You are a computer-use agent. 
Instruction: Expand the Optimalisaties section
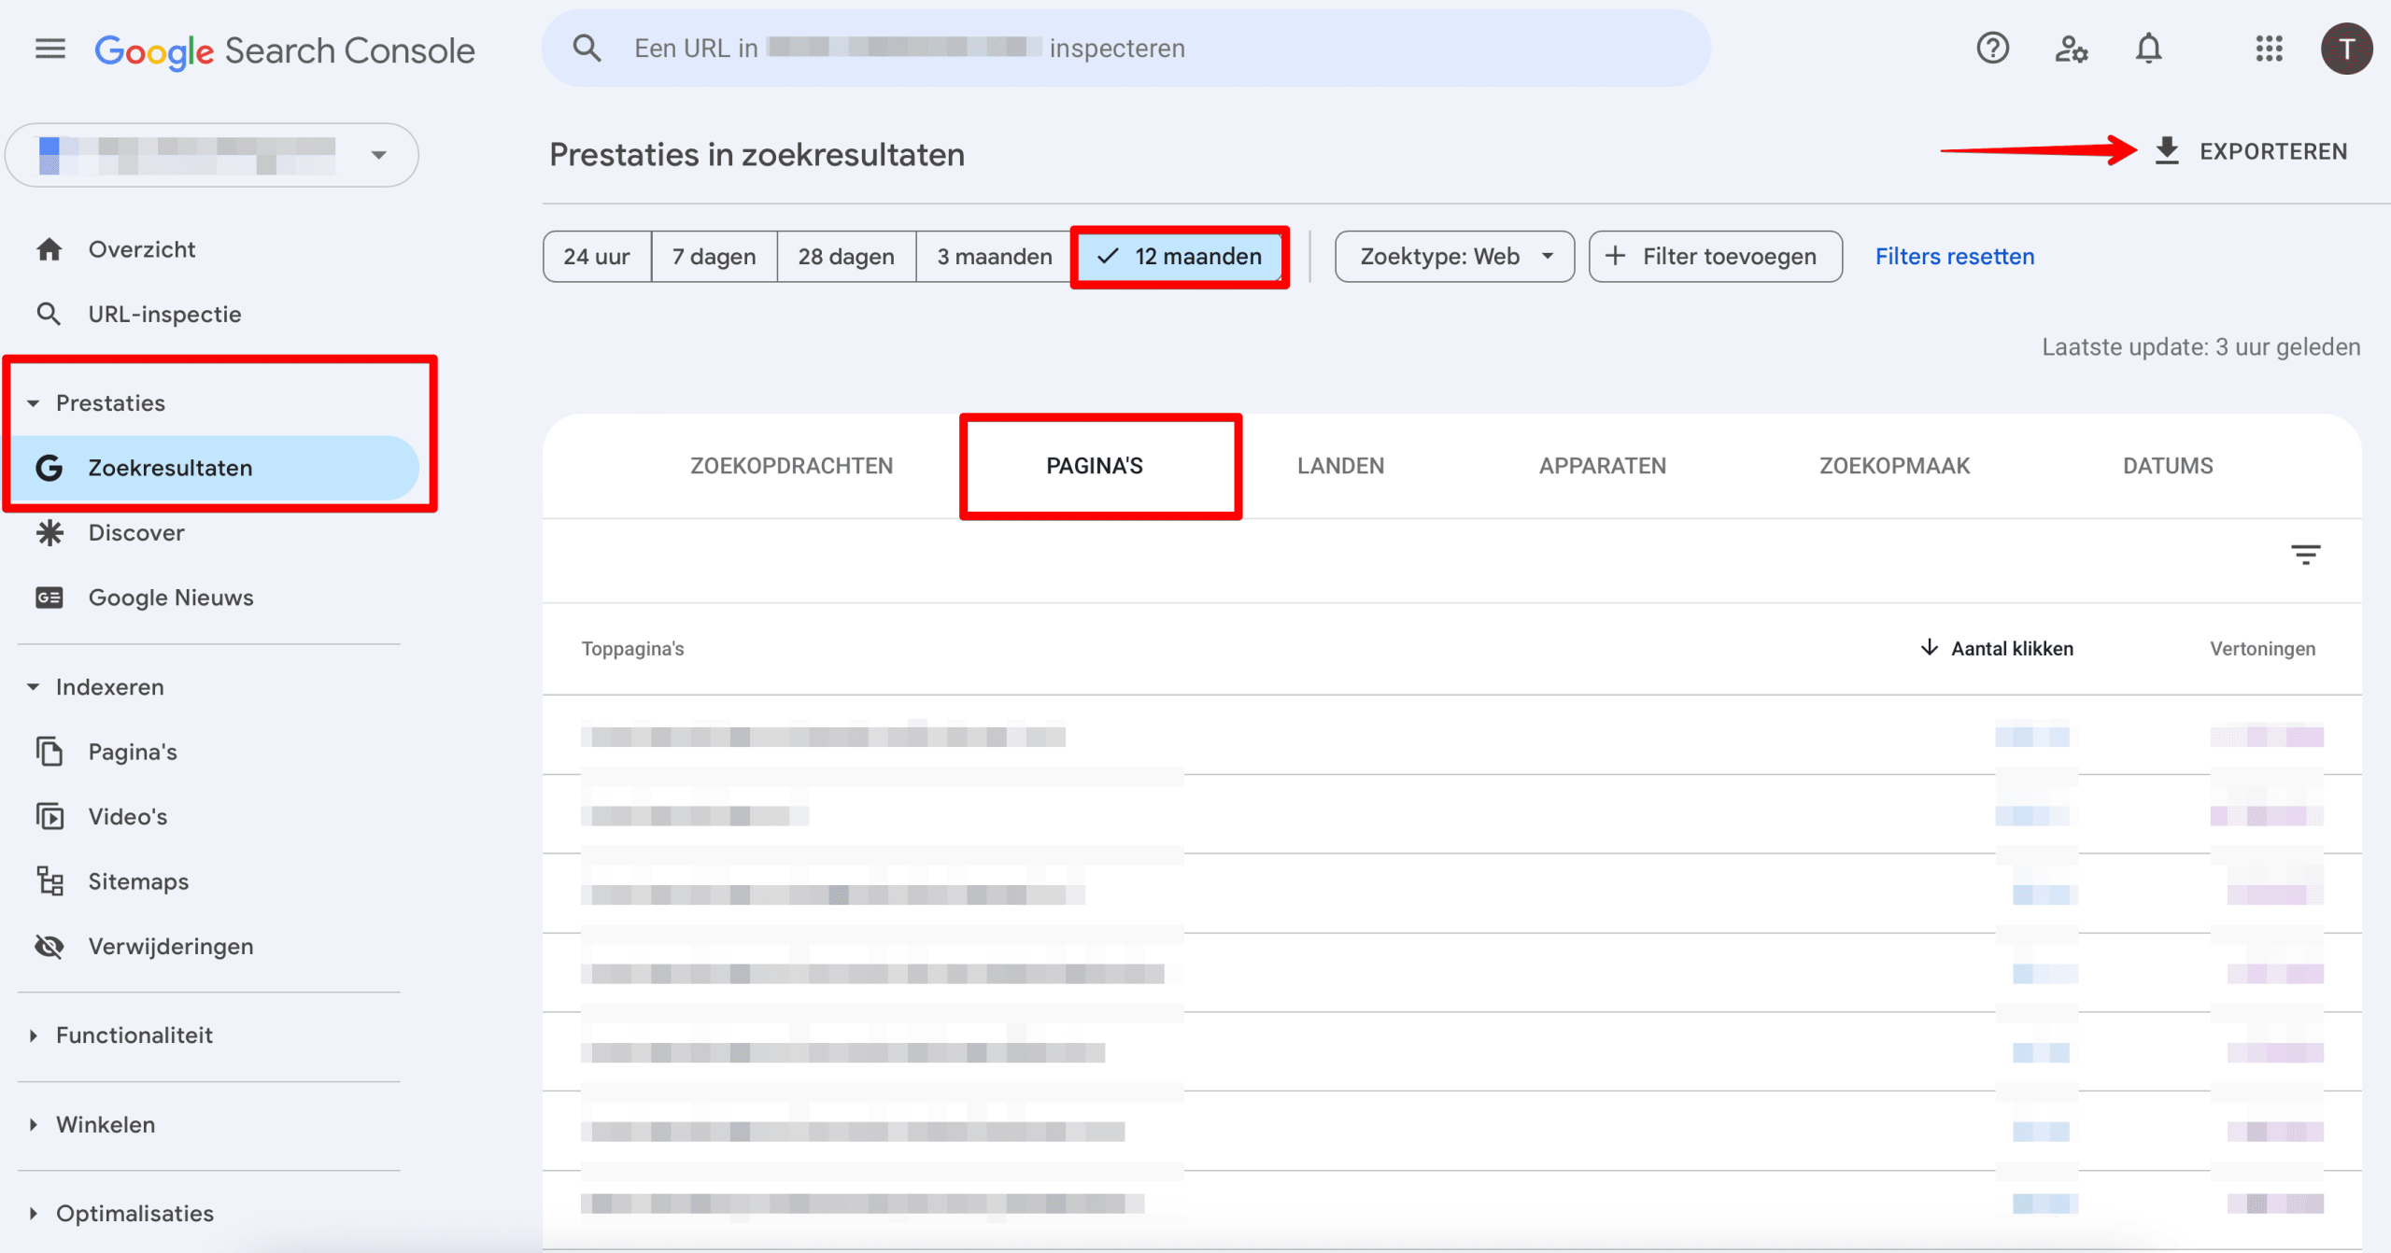tap(34, 1214)
